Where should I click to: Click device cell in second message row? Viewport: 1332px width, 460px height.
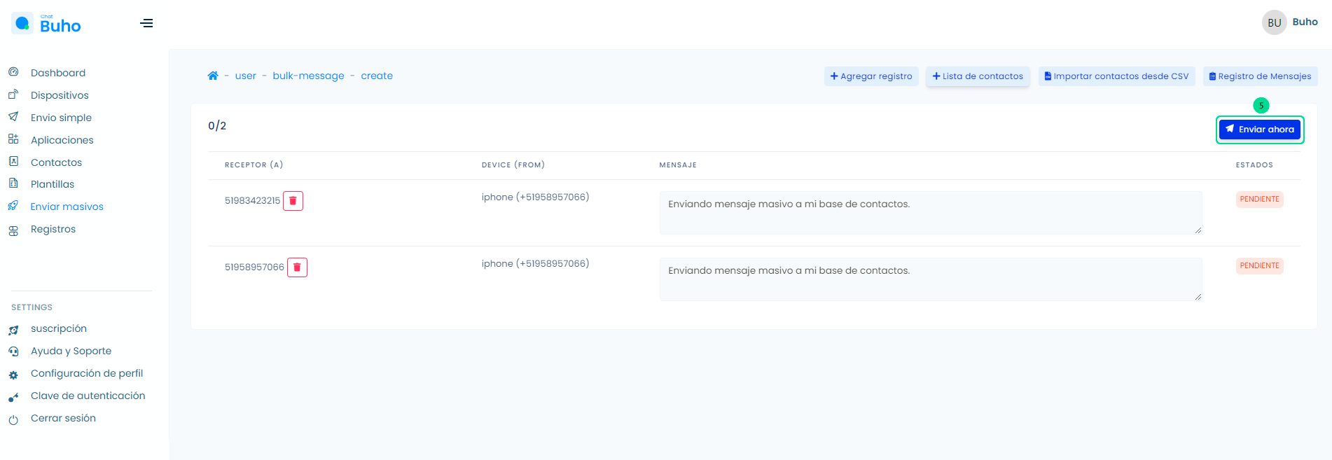pos(535,264)
